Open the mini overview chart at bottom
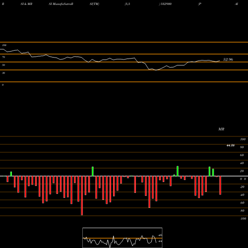Image resolution: width=248 pixels, height=248 pixels. pos(123,238)
